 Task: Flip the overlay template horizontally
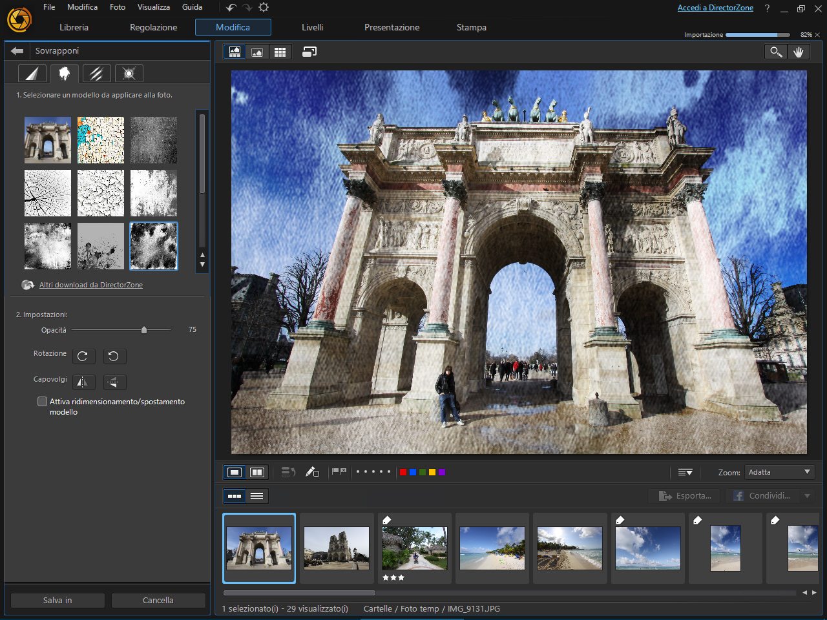83,382
